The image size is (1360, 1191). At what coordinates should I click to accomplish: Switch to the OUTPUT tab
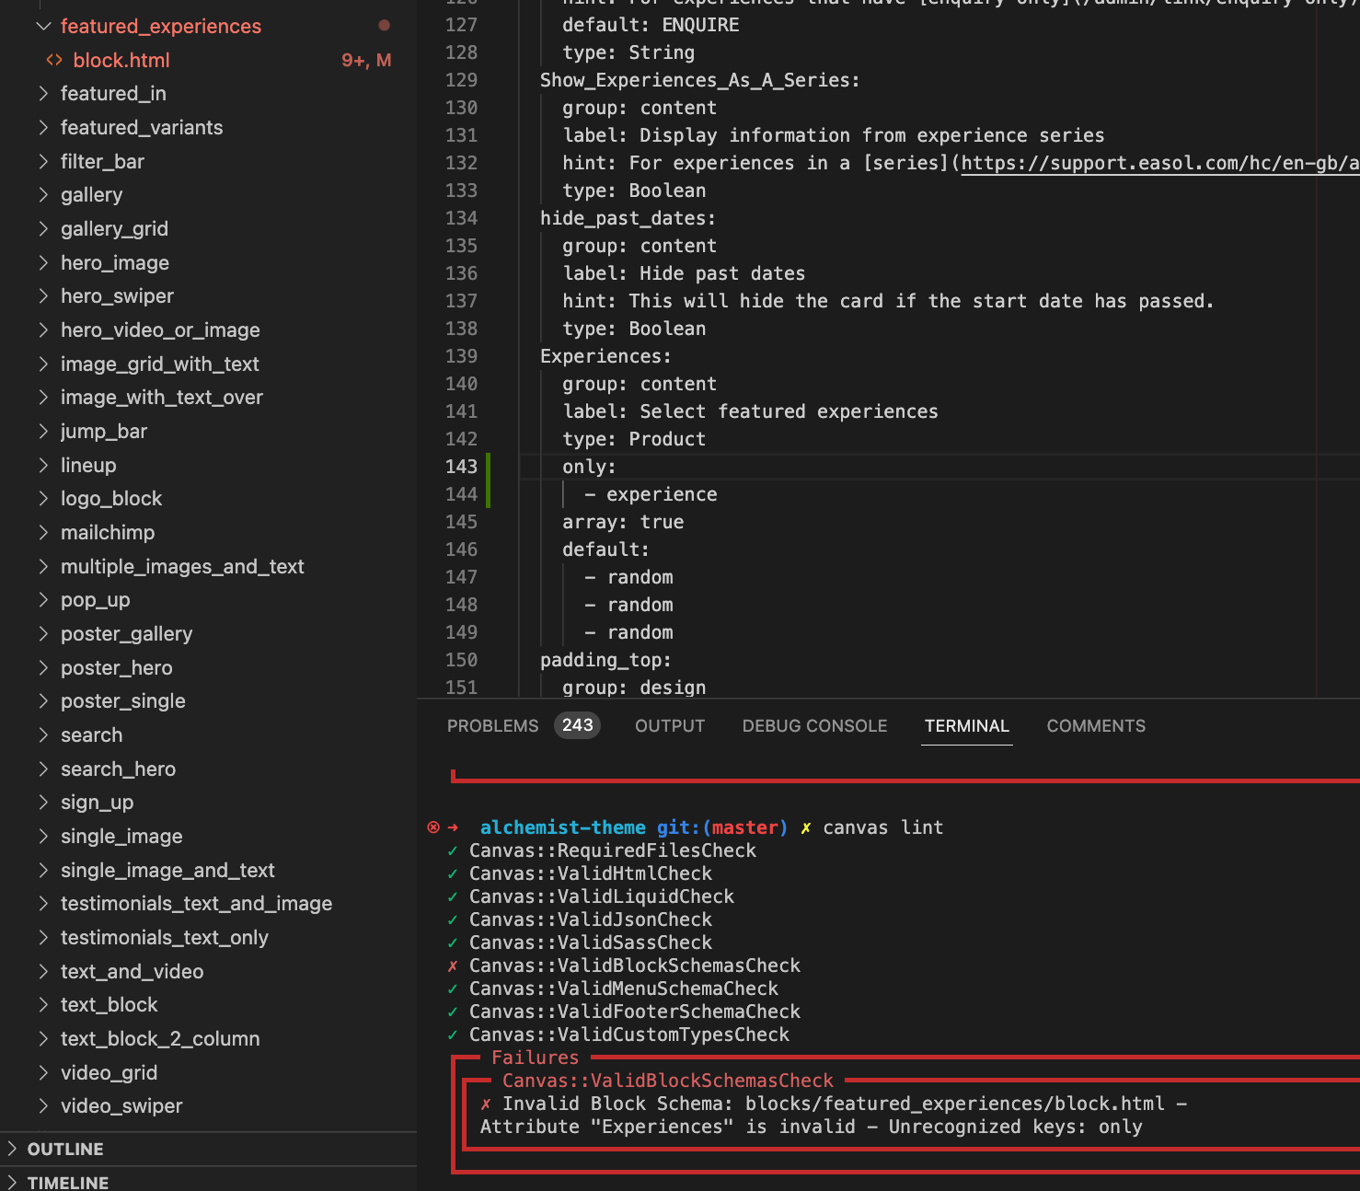(x=669, y=725)
